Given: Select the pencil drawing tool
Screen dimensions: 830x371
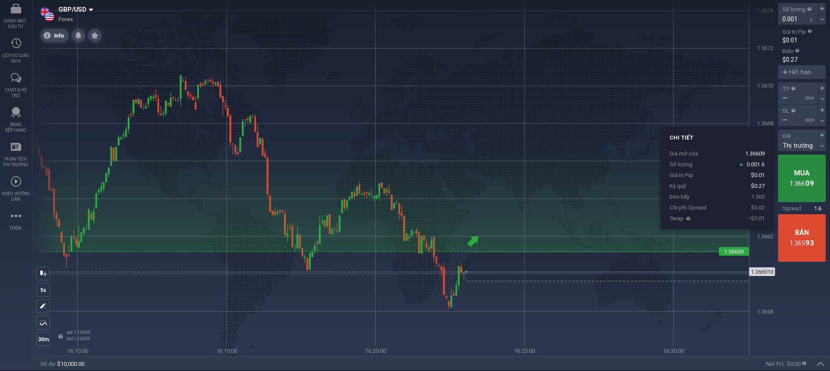Looking at the screenshot, I should 43,306.
